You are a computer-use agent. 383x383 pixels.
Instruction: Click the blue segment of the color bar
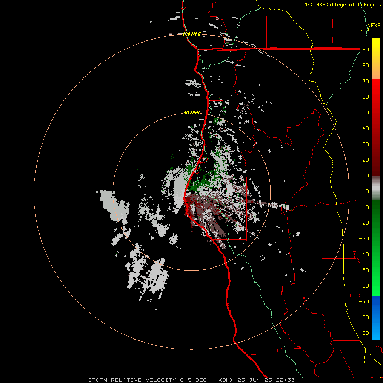click(x=376, y=318)
